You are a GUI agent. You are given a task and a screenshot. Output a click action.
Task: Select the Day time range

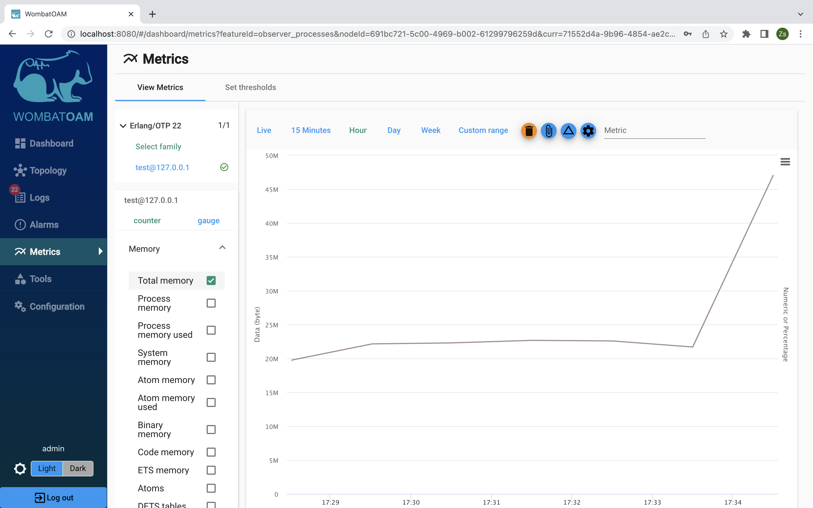[394, 130]
